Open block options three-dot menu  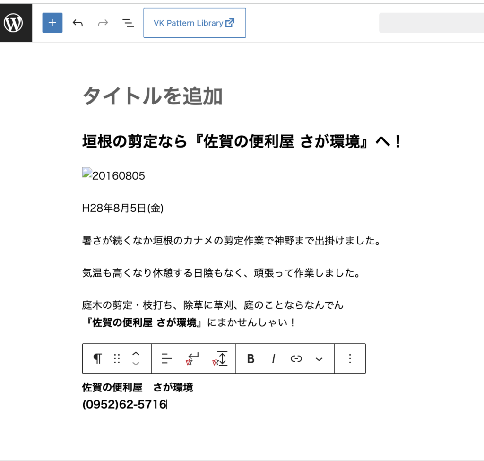click(350, 358)
